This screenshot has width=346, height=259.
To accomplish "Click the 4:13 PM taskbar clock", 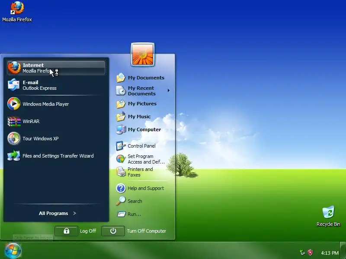I will coord(330,253).
